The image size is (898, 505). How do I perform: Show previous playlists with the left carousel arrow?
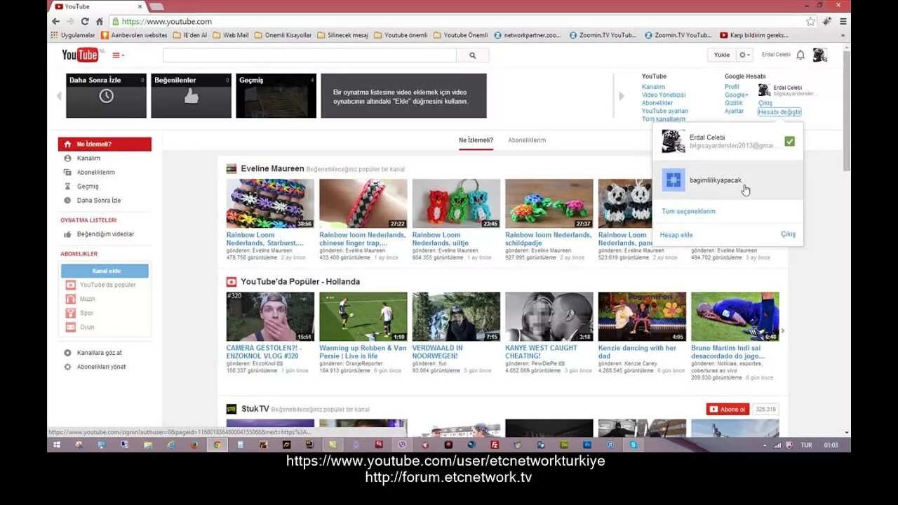pyautogui.click(x=59, y=96)
